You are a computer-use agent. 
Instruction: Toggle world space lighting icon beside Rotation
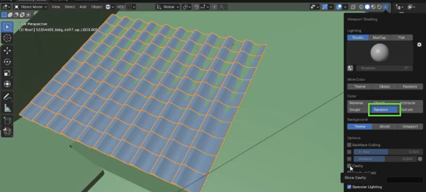[350, 68]
